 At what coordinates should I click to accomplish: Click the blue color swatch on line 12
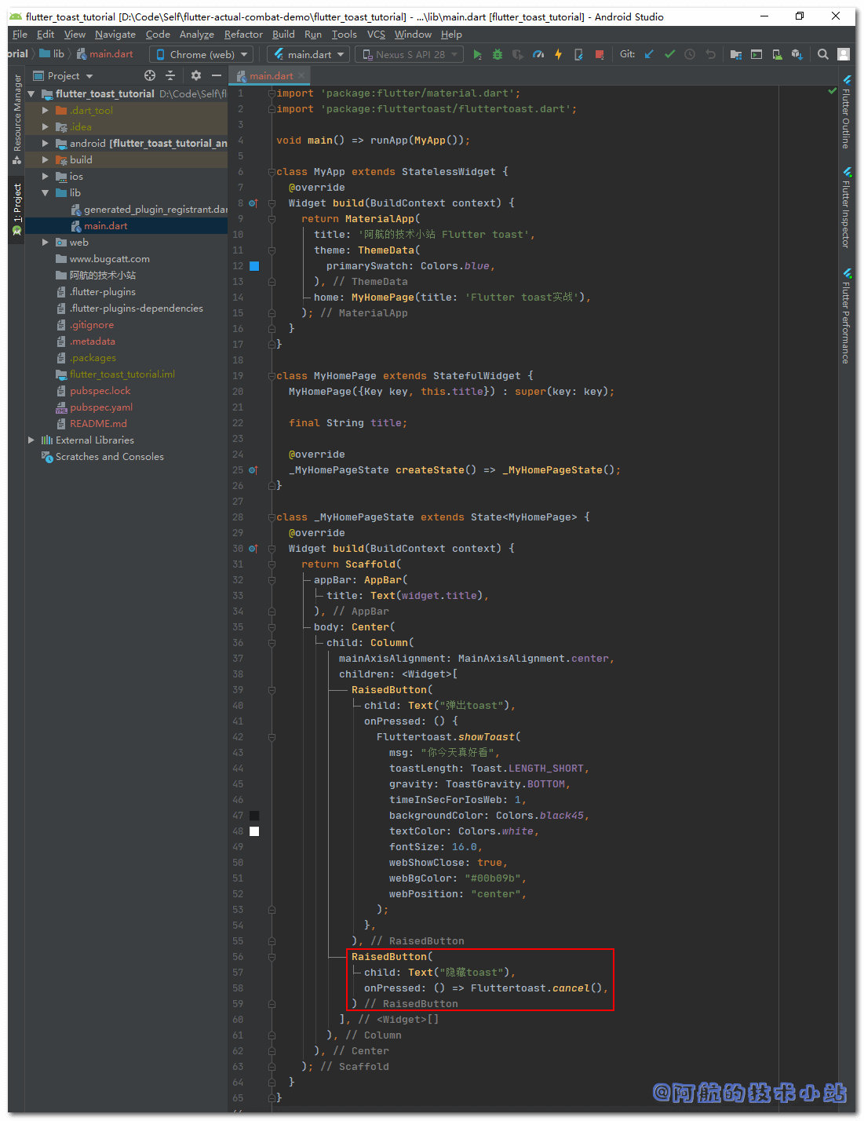coord(254,266)
